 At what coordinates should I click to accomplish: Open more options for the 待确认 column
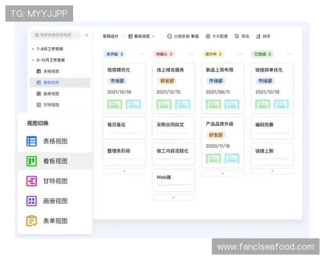coord(191,54)
